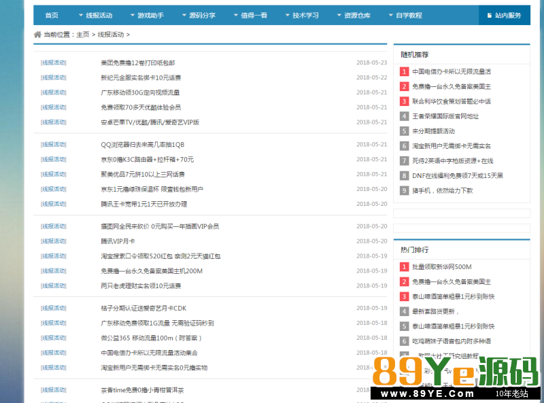Expand the 线报活动 dropdown arrow
The image size is (544, 403).
(81, 15)
